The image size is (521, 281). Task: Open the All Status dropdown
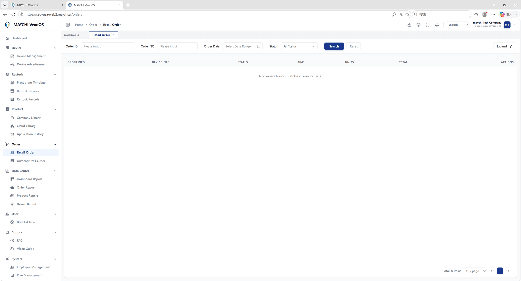click(x=299, y=46)
